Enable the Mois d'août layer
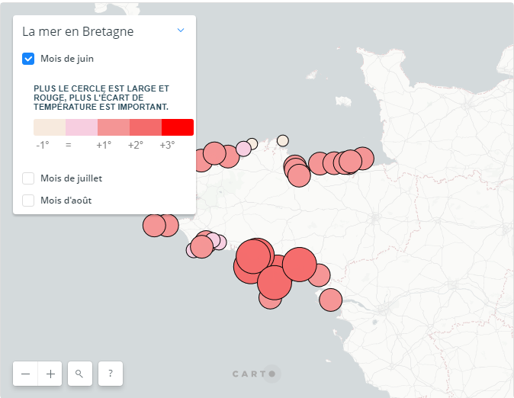This screenshot has height=398, width=514. coord(28,201)
